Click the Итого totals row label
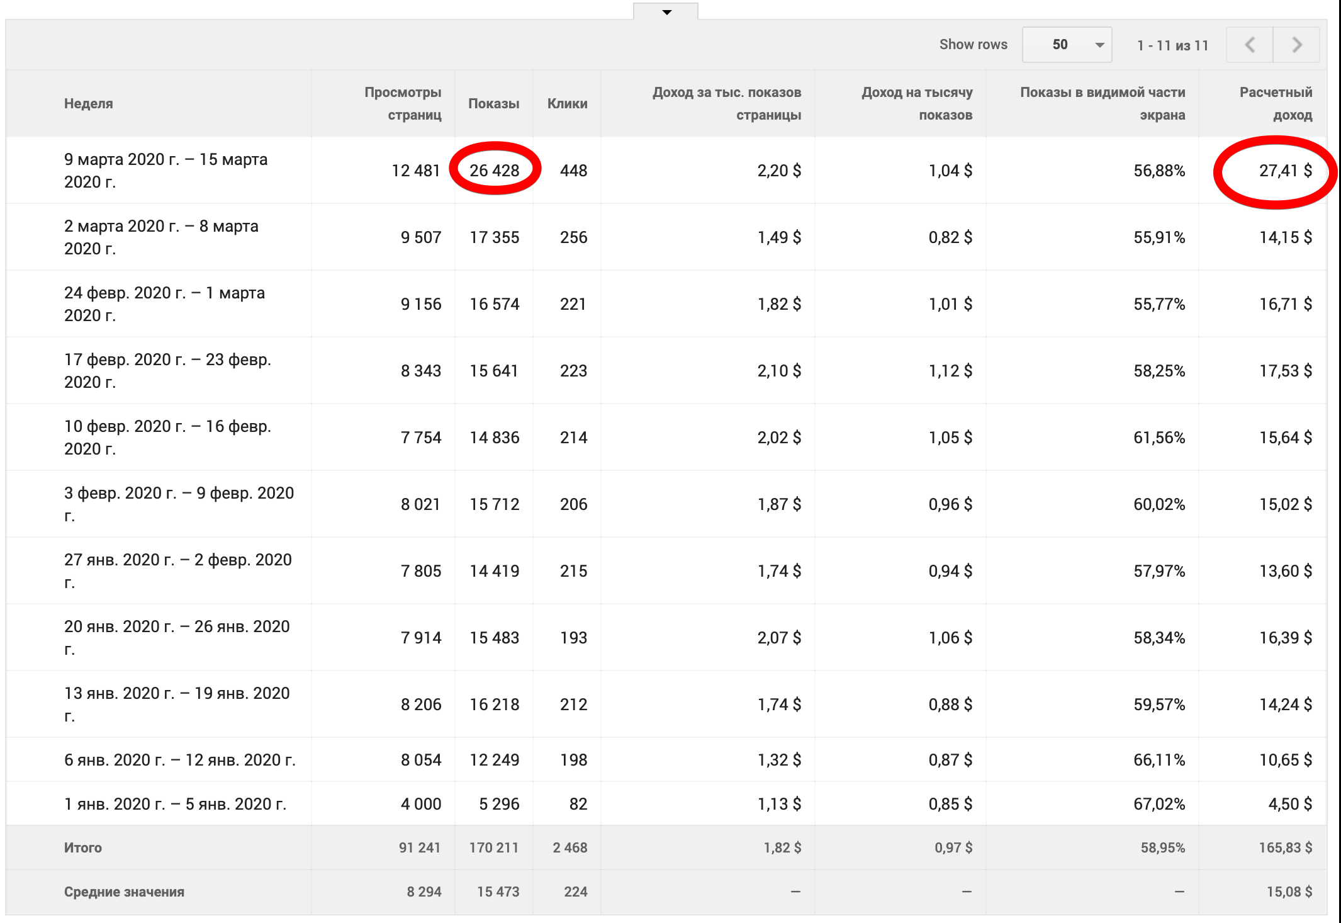1341x923 pixels. coord(83,847)
